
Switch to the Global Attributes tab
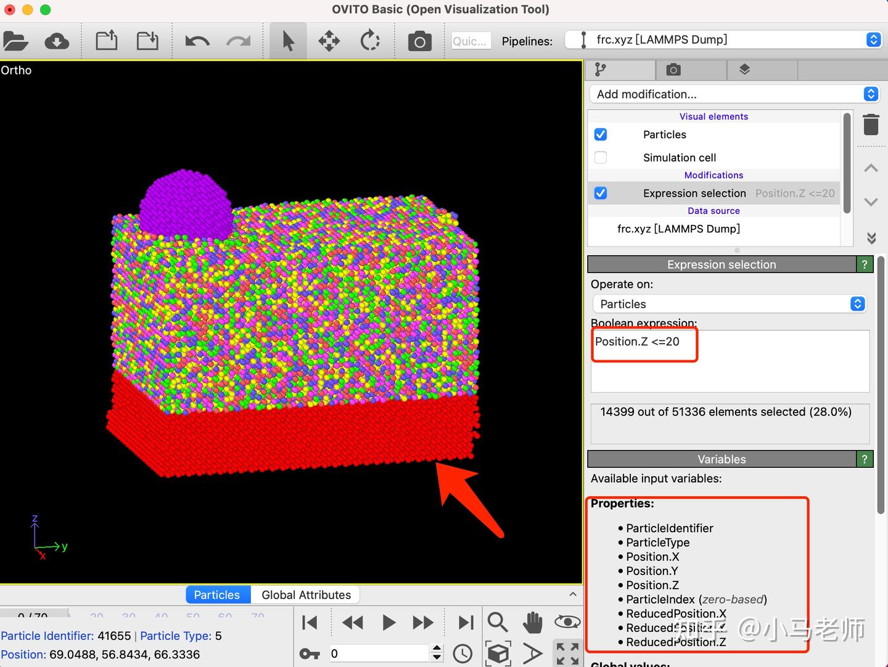(x=306, y=595)
